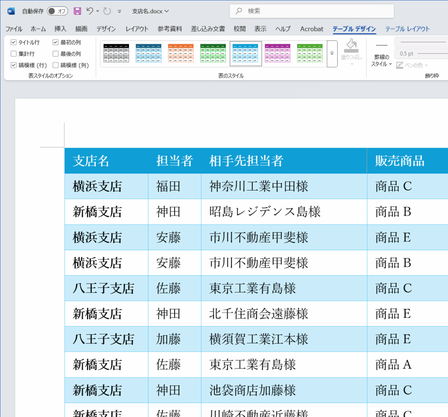
Task: Check the 縞模様 (列) checkbox
Action: pyautogui.click(x=56, y=65)
